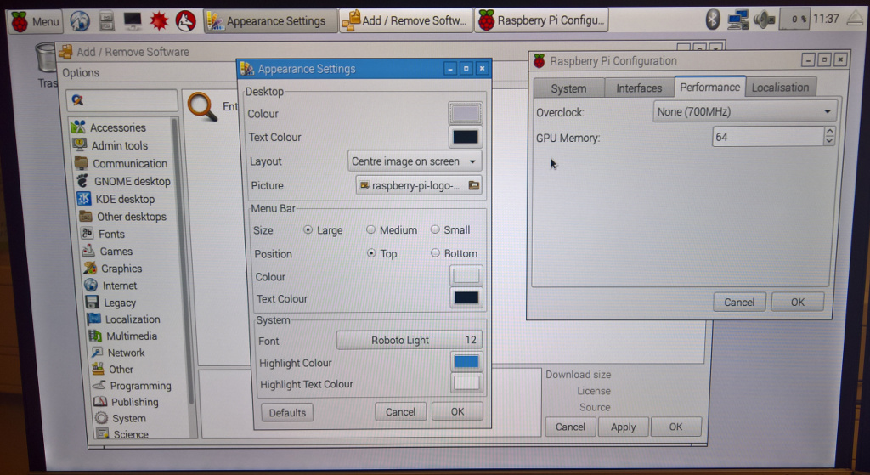
Task: Open the Options menu in Add/Remove Software
Action: click(81, 73)
